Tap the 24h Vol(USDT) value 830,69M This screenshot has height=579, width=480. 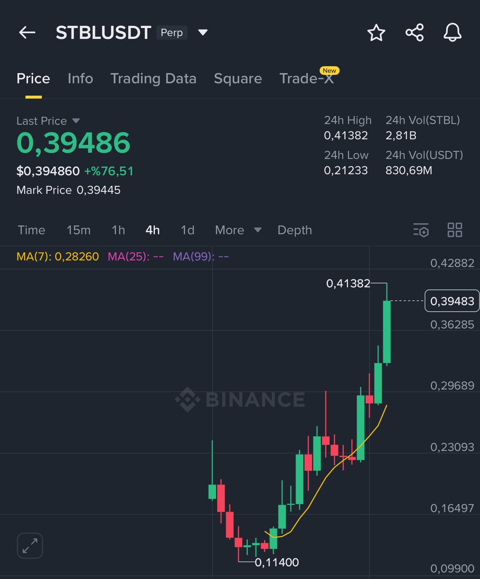coord(409,170)
